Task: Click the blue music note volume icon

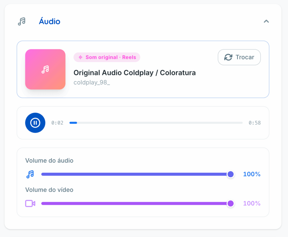Action: point(30,174)
